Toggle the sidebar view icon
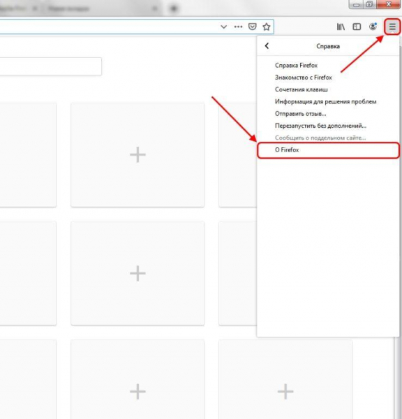The height and width of the screenshot is (419, 402). pos(357,27)
